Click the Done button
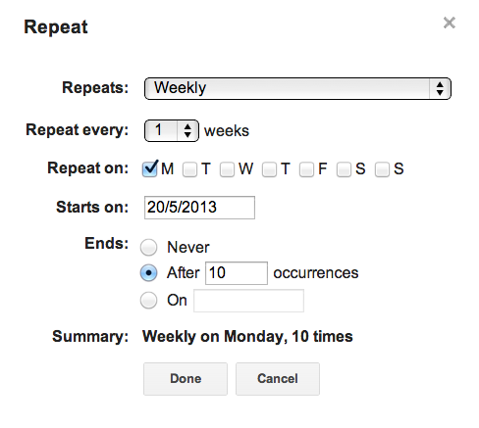479x428 pixels. (186, 379)
